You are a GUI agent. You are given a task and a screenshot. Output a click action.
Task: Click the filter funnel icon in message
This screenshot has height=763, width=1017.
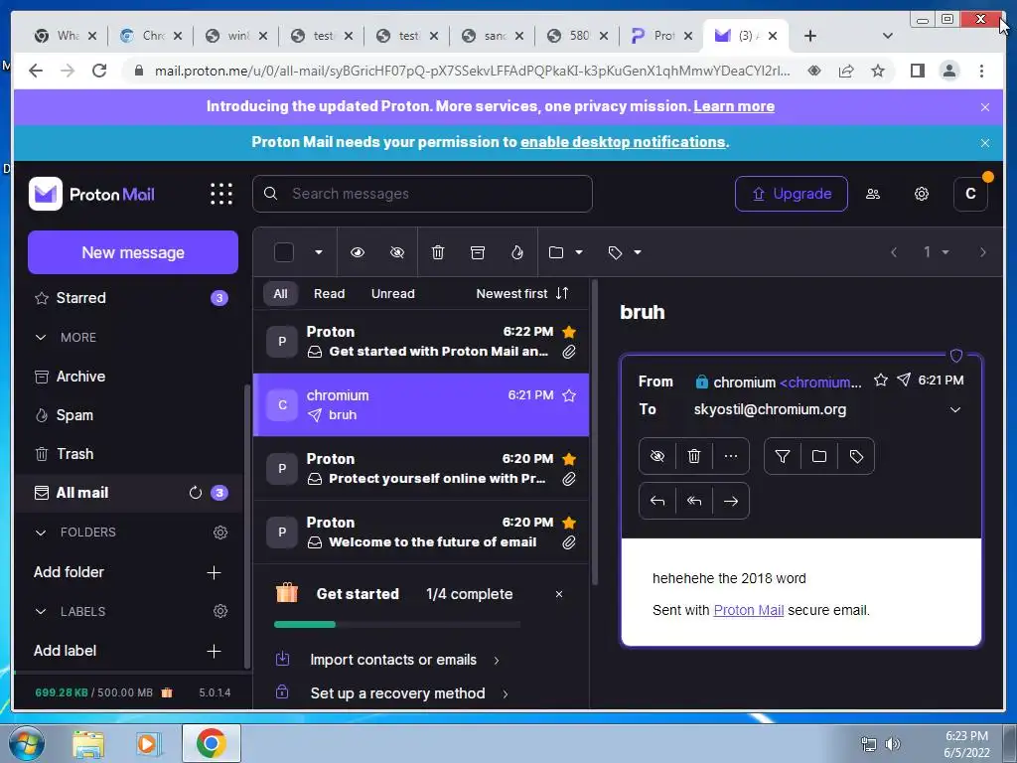pyautogui.click(x=783, y=456)
